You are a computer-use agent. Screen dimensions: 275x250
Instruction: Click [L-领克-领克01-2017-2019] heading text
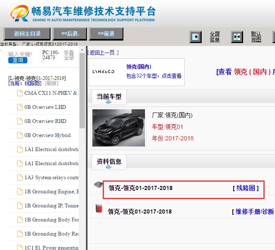point(37,78)
